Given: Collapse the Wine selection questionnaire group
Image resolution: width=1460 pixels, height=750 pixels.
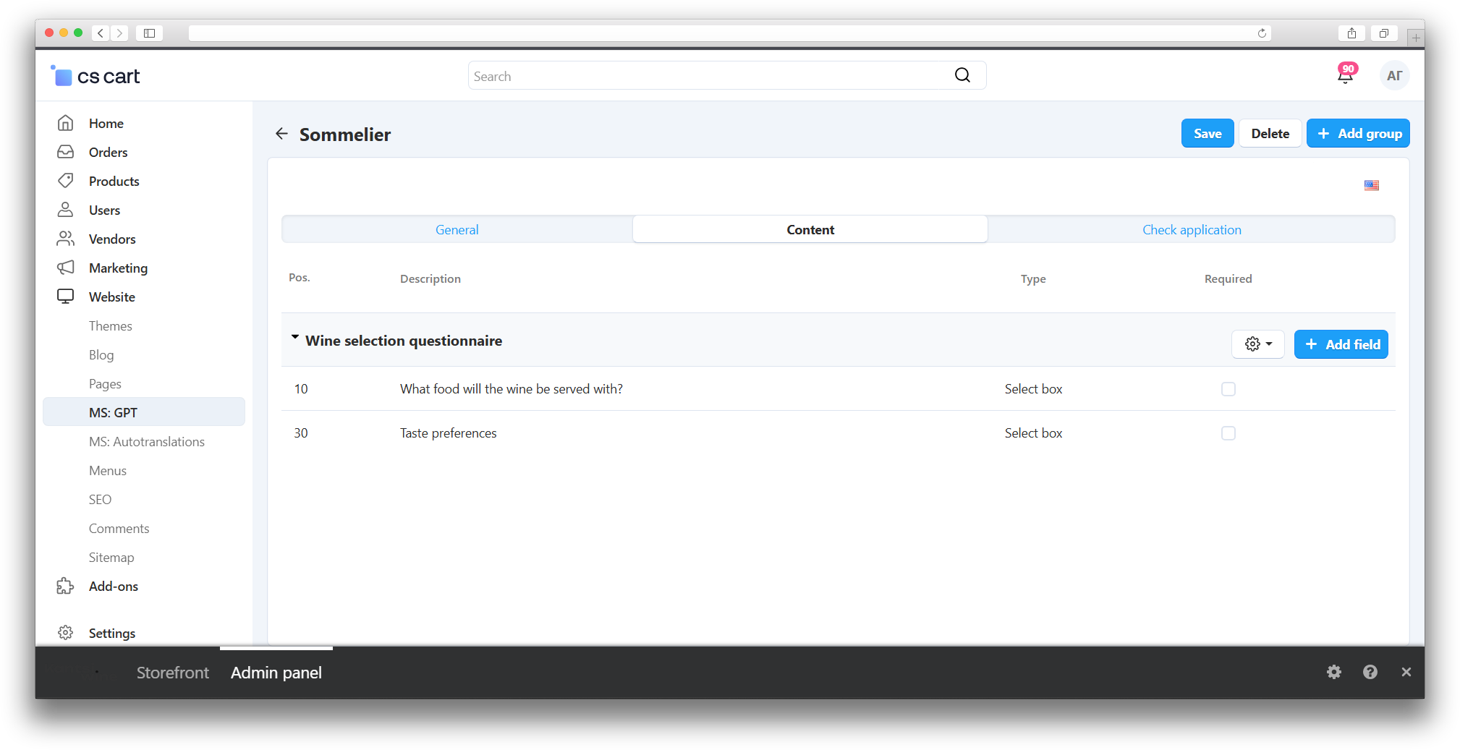Looking at the screenshot, I should coord(295,338).
